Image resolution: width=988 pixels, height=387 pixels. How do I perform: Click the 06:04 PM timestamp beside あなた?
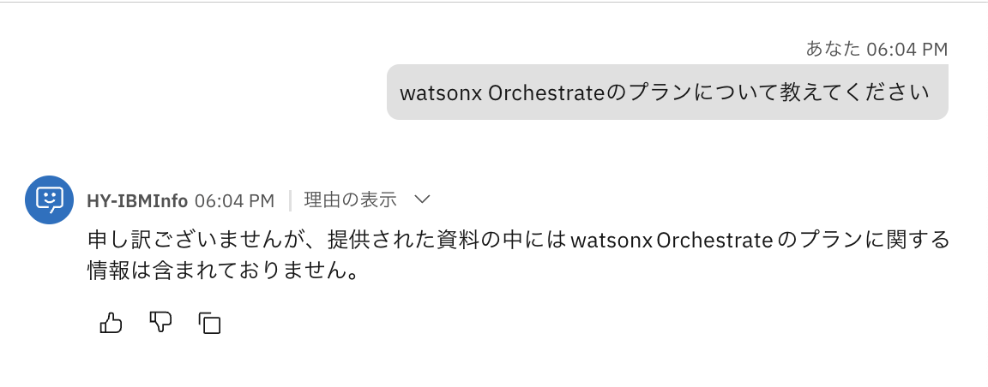(x=907, y=49)
